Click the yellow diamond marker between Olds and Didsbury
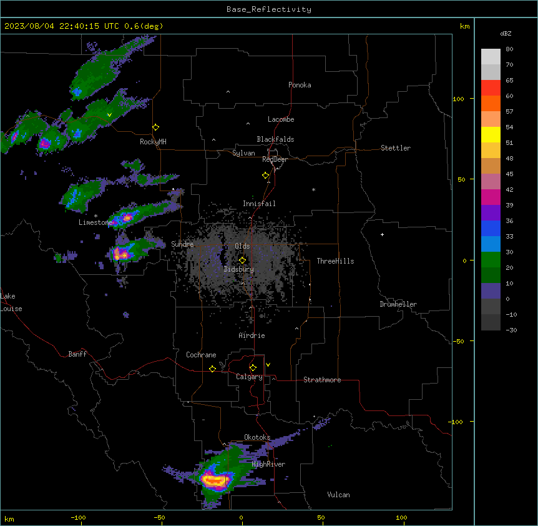 coord(242,261)
